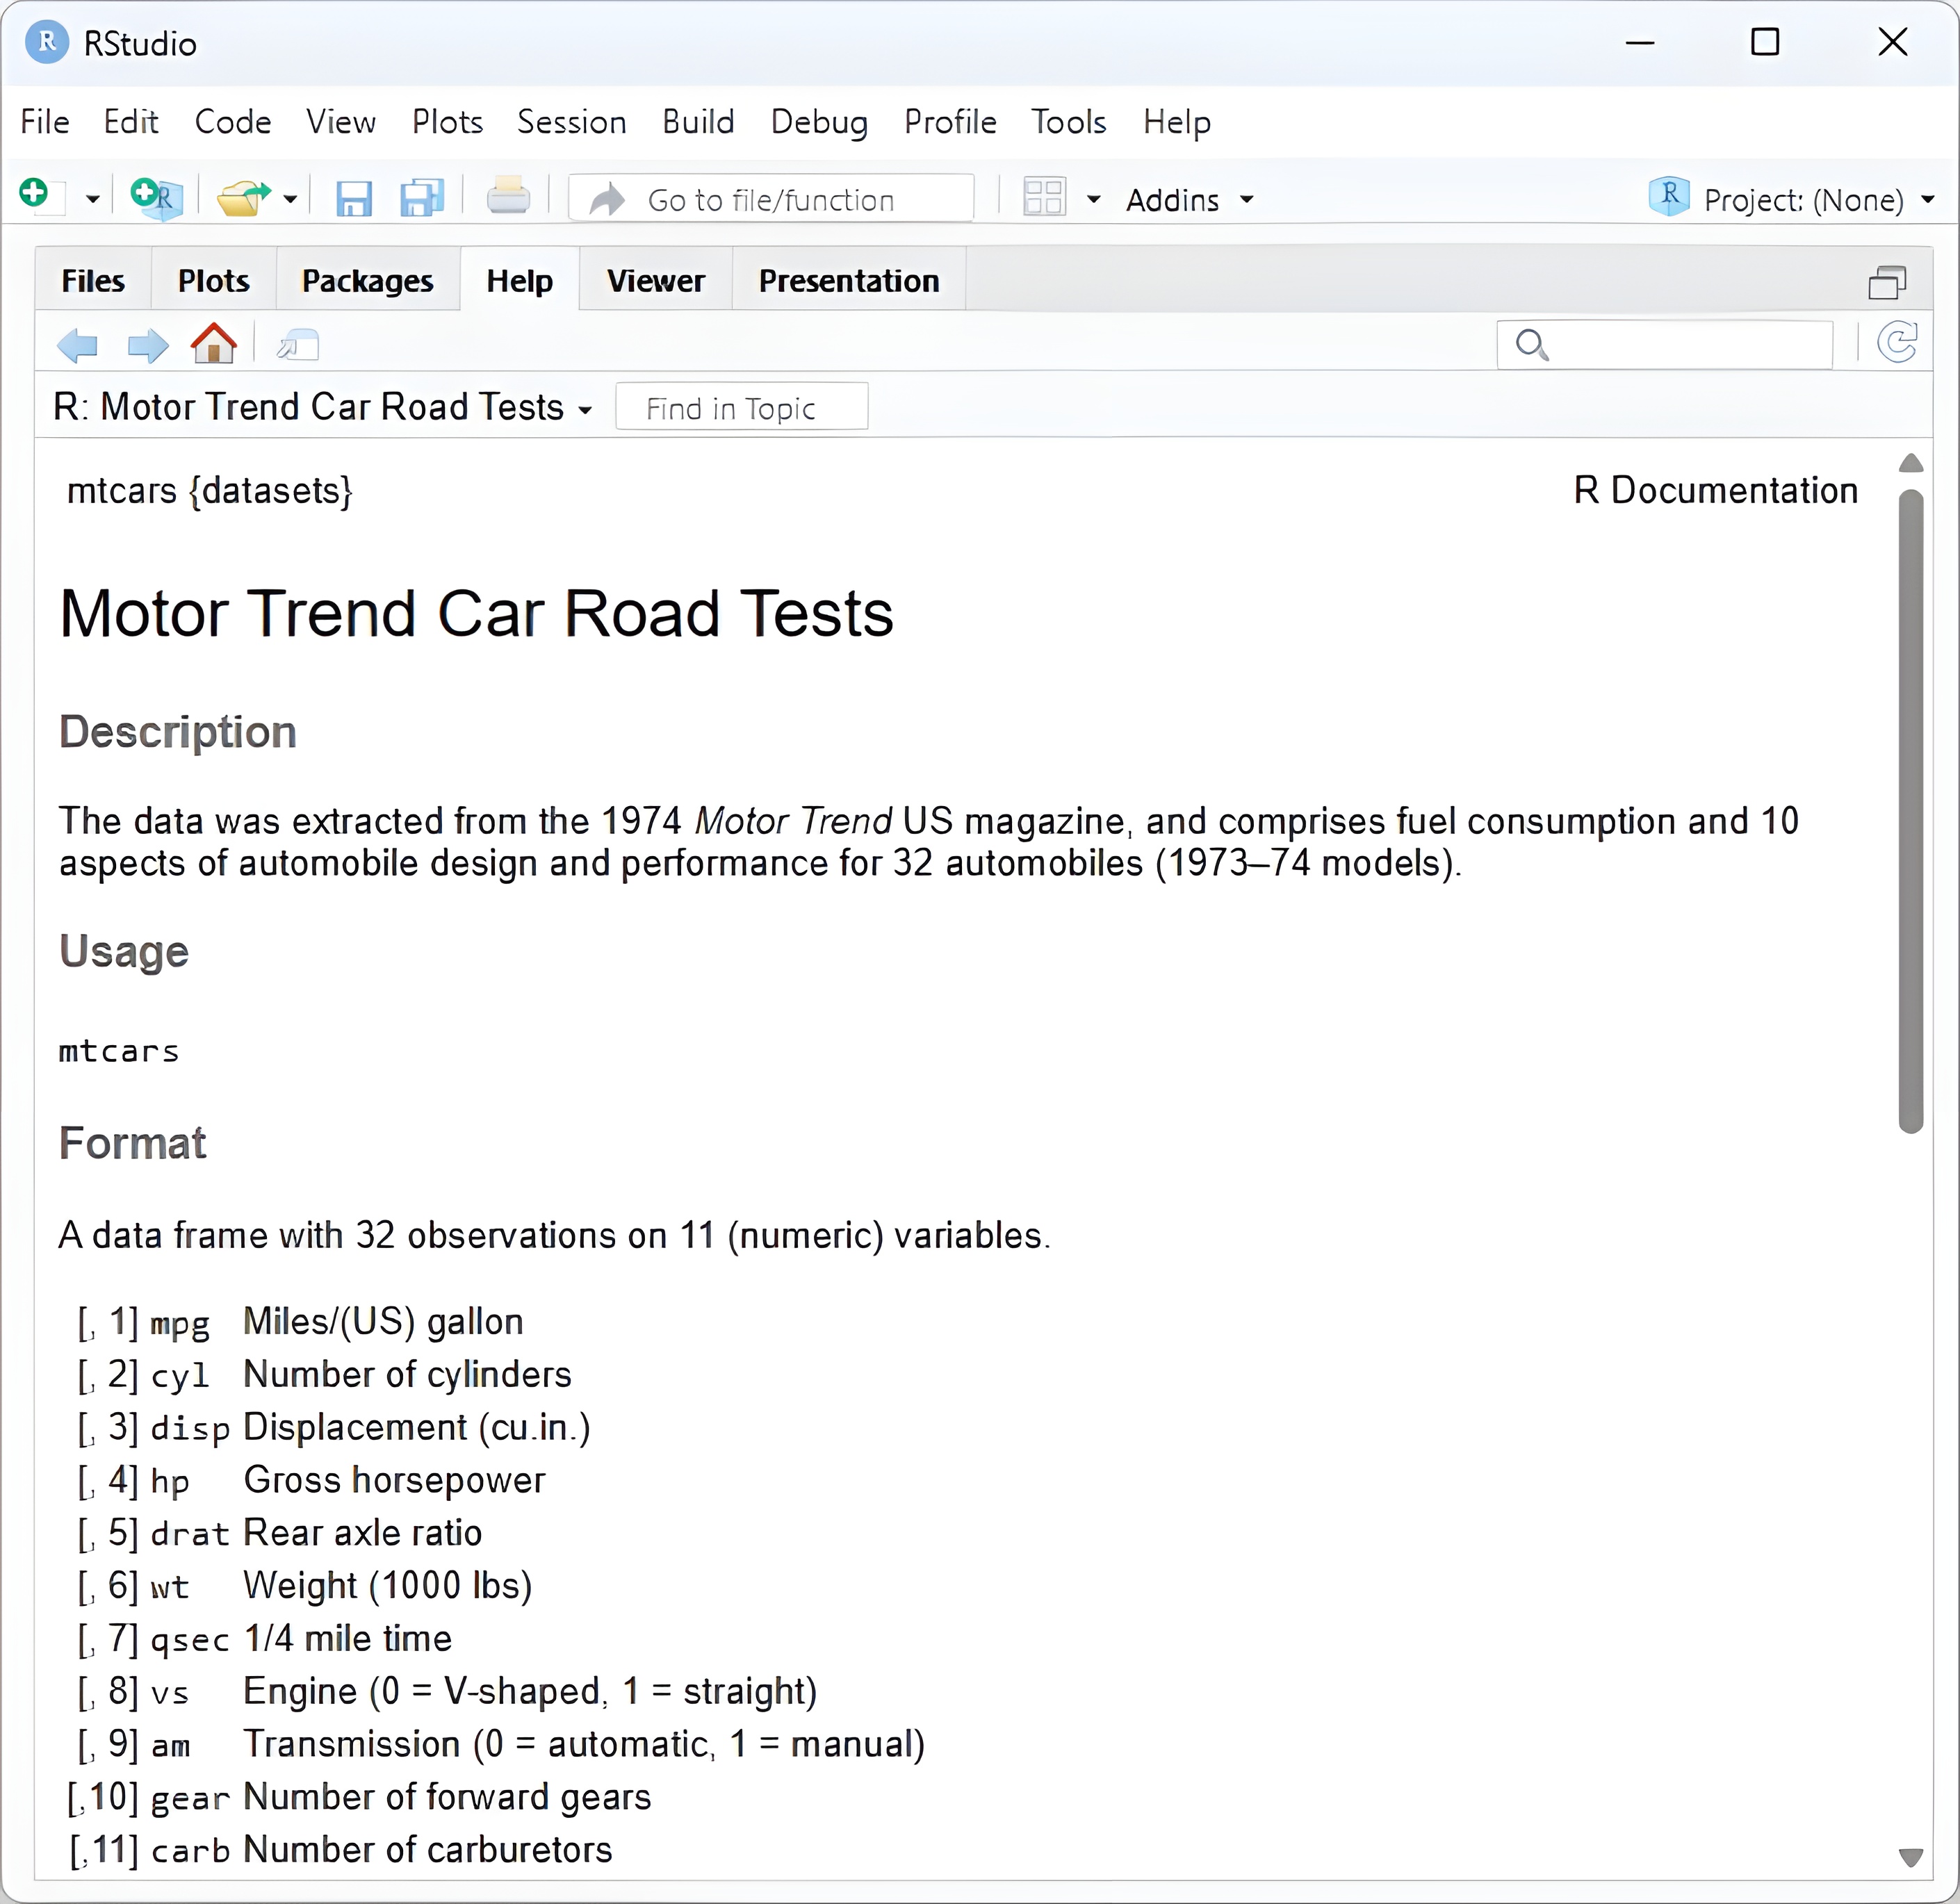This screenshot has height=1904, width=1960.
Task: Go back with the Help back arrow
Action: pyautogui.click(x=78, y=346)
